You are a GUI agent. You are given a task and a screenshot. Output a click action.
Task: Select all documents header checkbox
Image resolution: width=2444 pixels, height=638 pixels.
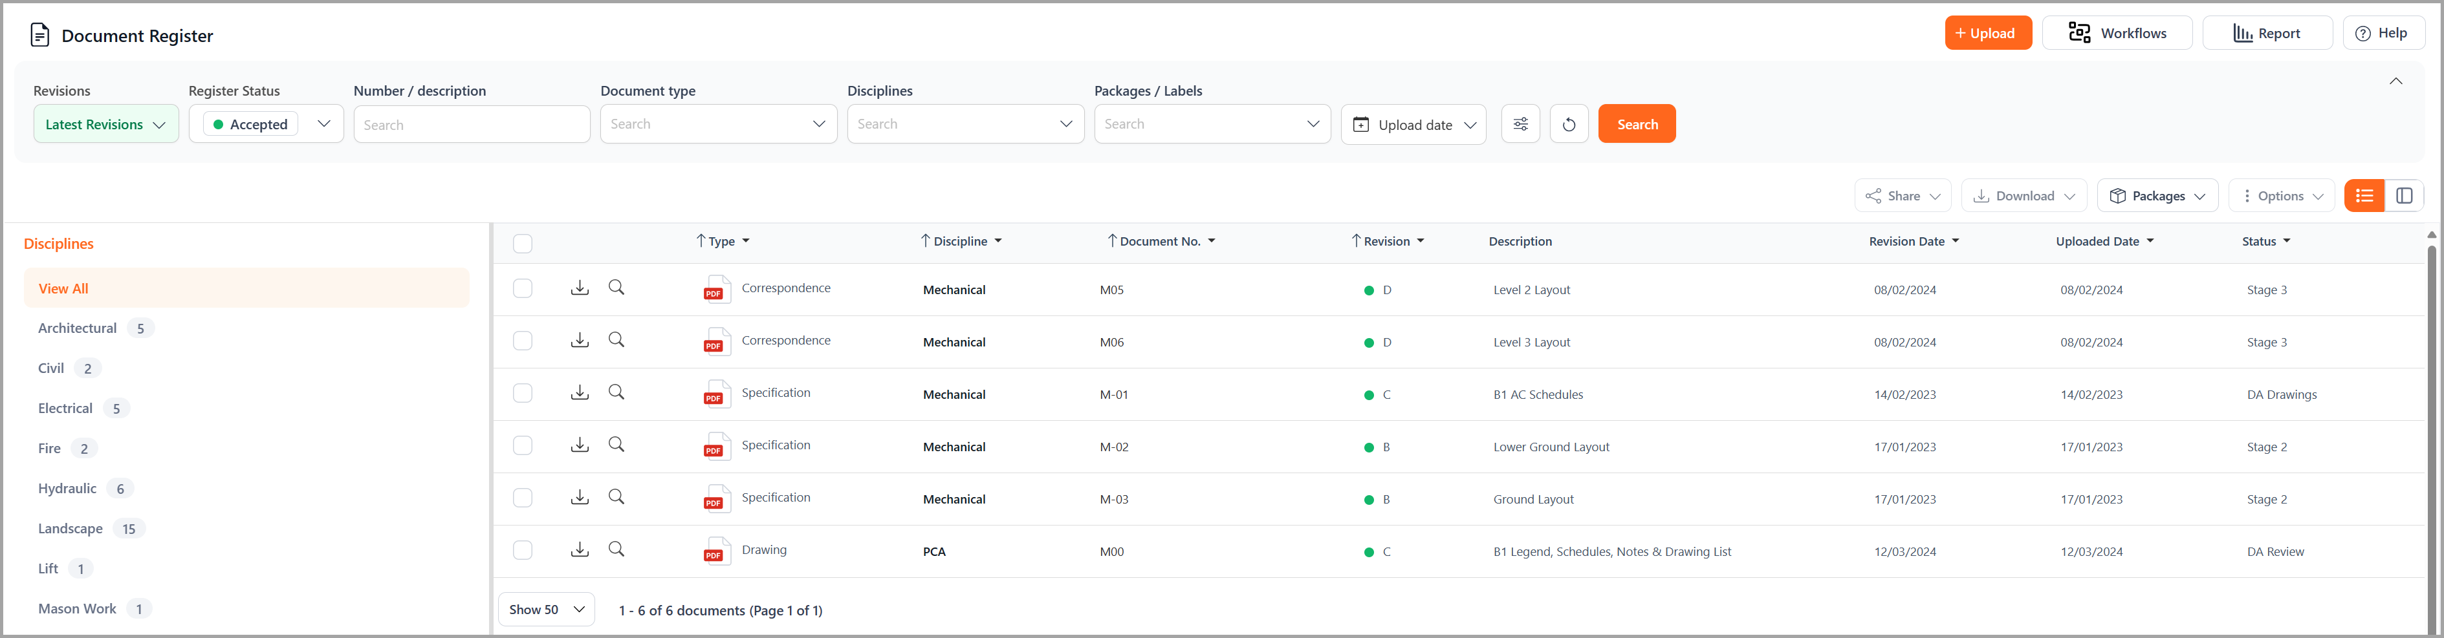click(x=523, y=244)
